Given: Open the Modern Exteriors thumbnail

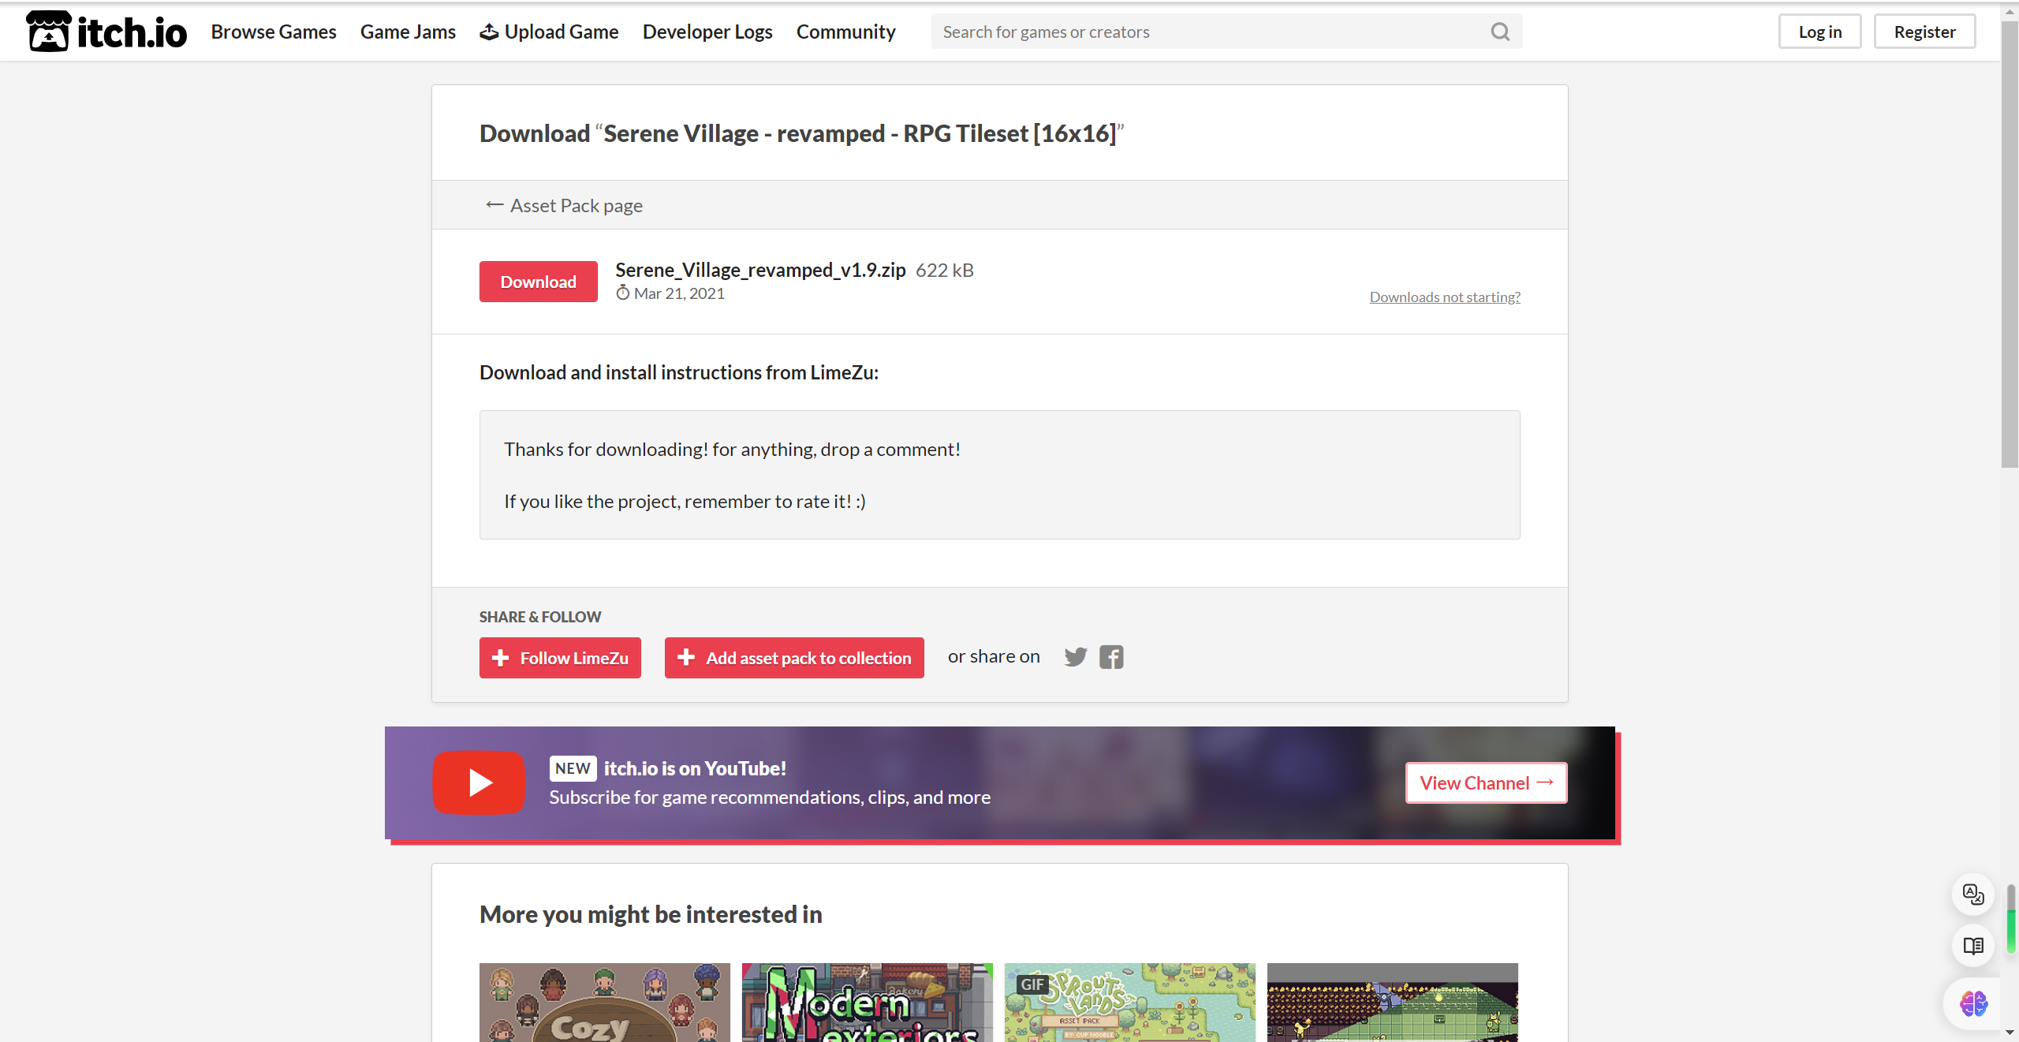Looking at the screenshot, I should pos(867,1002).
